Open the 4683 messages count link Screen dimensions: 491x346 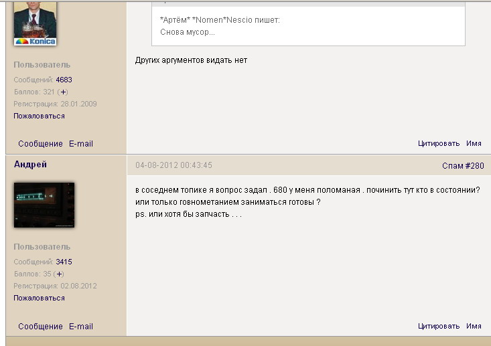pyautogui.click(x=64, y=80)
